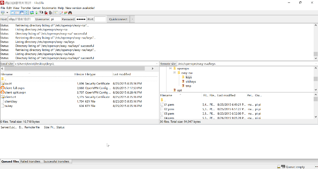Disconnect from the current server
This screenshot has width=318, height=169.
pyautogui.click(x=46, y=12)
